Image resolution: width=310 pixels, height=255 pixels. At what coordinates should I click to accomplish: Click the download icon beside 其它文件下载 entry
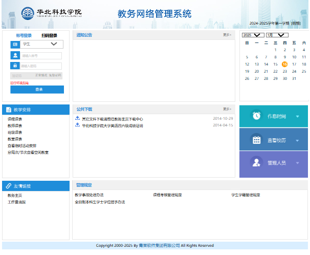coord(77,118)
